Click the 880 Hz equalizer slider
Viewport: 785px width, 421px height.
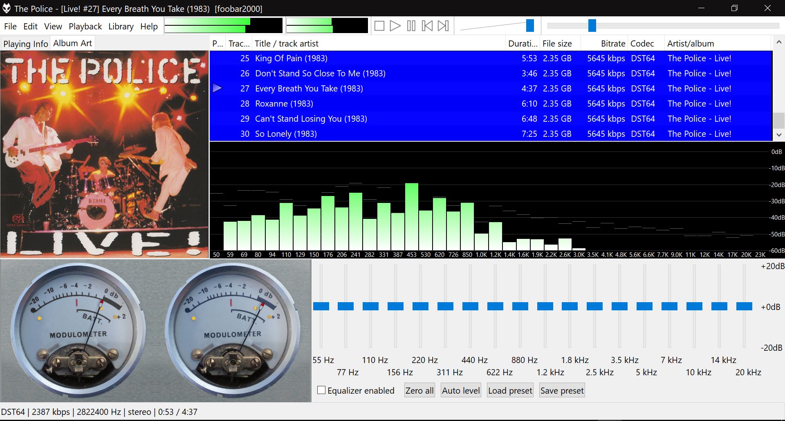tap(520, 306)
